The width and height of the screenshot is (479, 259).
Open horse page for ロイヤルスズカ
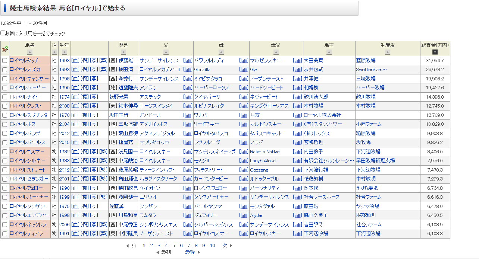point(25,70)
